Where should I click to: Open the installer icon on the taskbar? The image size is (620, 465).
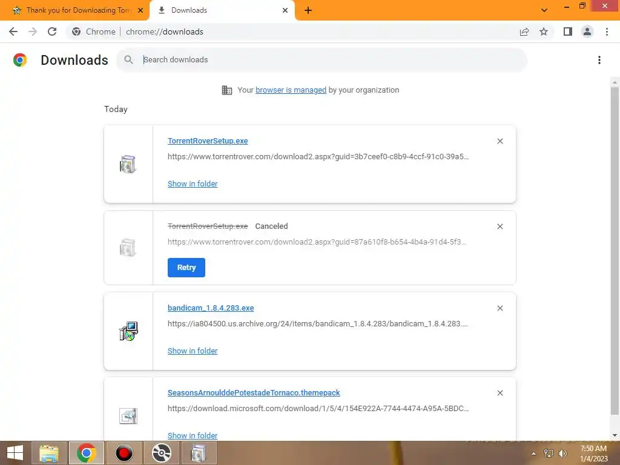[x=199, y=453]
